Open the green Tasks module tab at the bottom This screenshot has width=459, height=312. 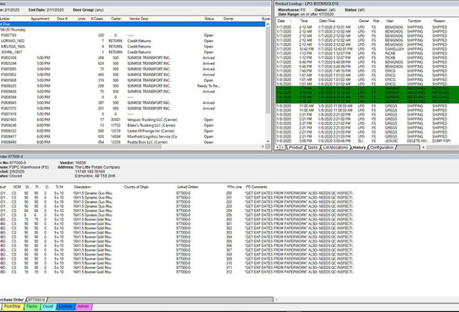pos(32,306)
